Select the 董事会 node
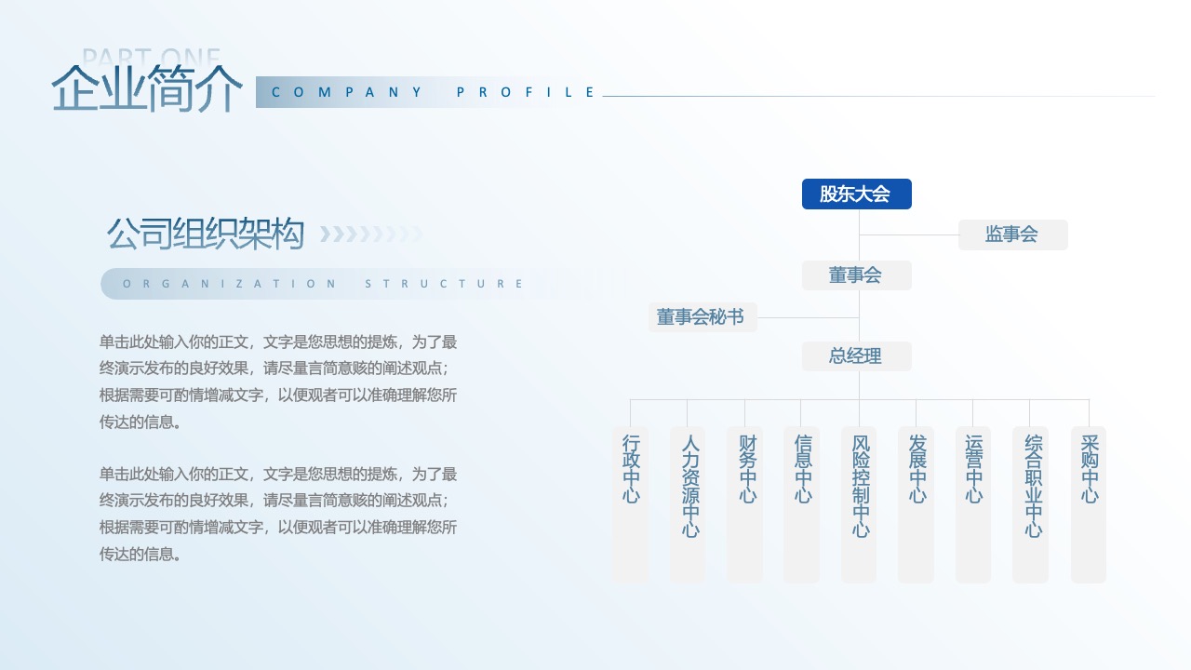The width and height of the screenshot is (1191, 670). click(857, 275)
